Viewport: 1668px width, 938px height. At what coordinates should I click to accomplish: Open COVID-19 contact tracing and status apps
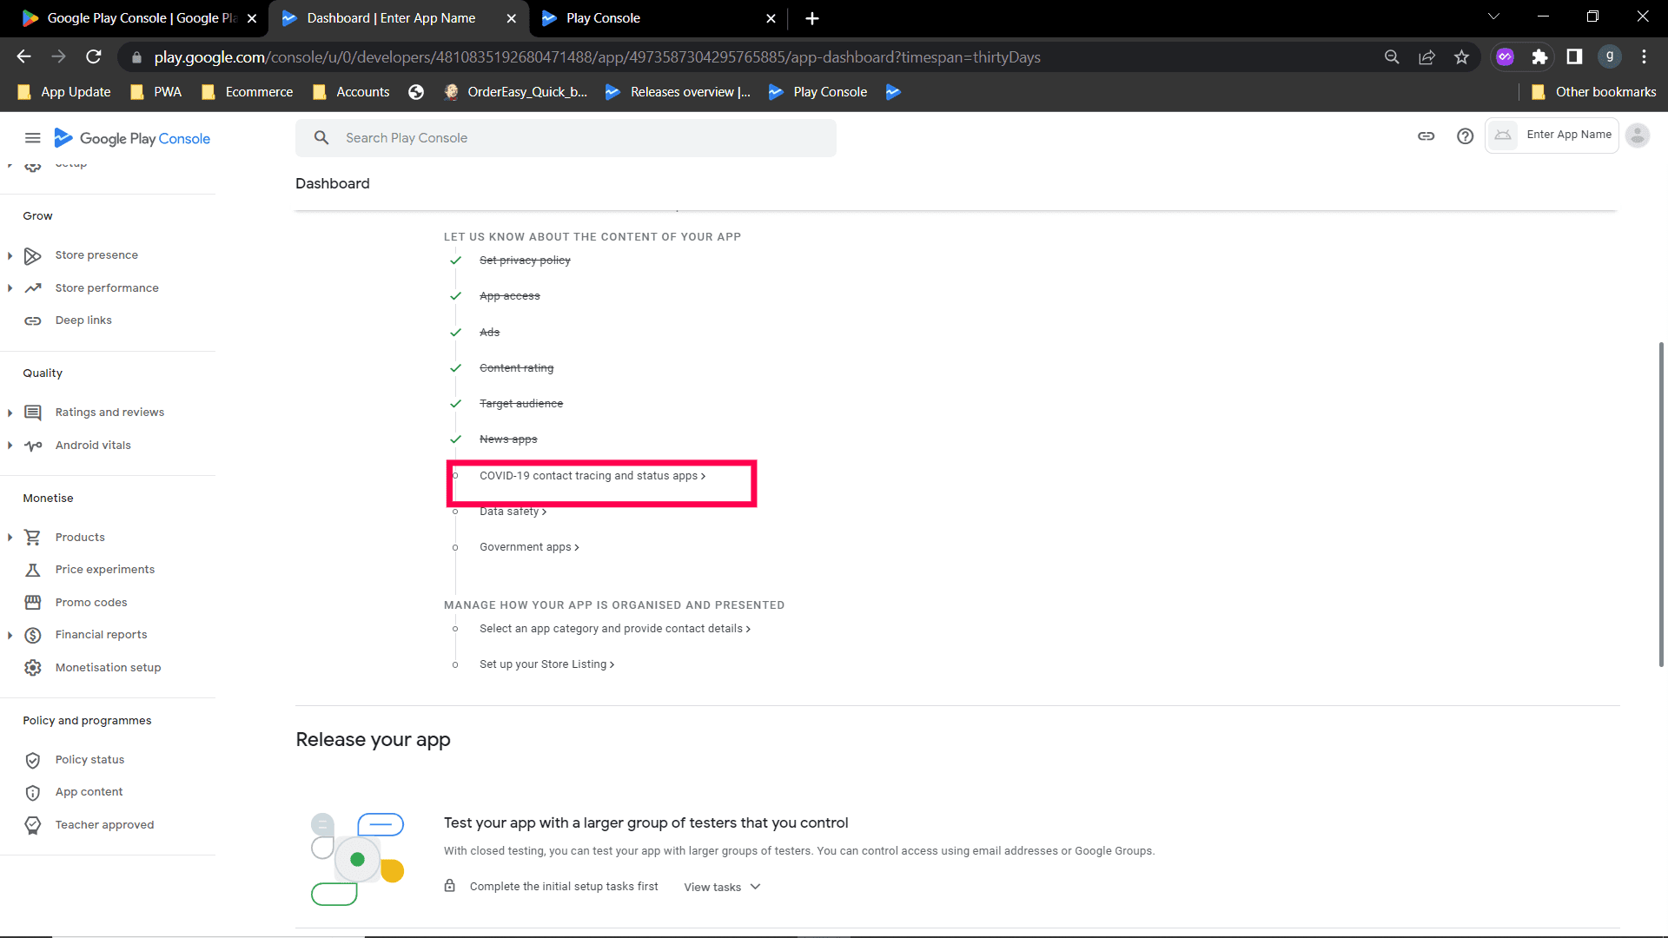coord(592,476)
